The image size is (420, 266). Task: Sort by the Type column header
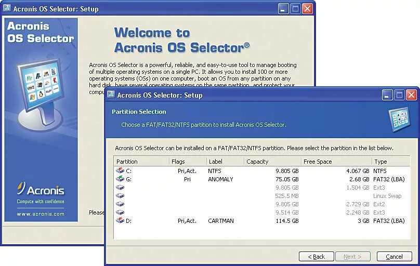[x=391, y=162]
